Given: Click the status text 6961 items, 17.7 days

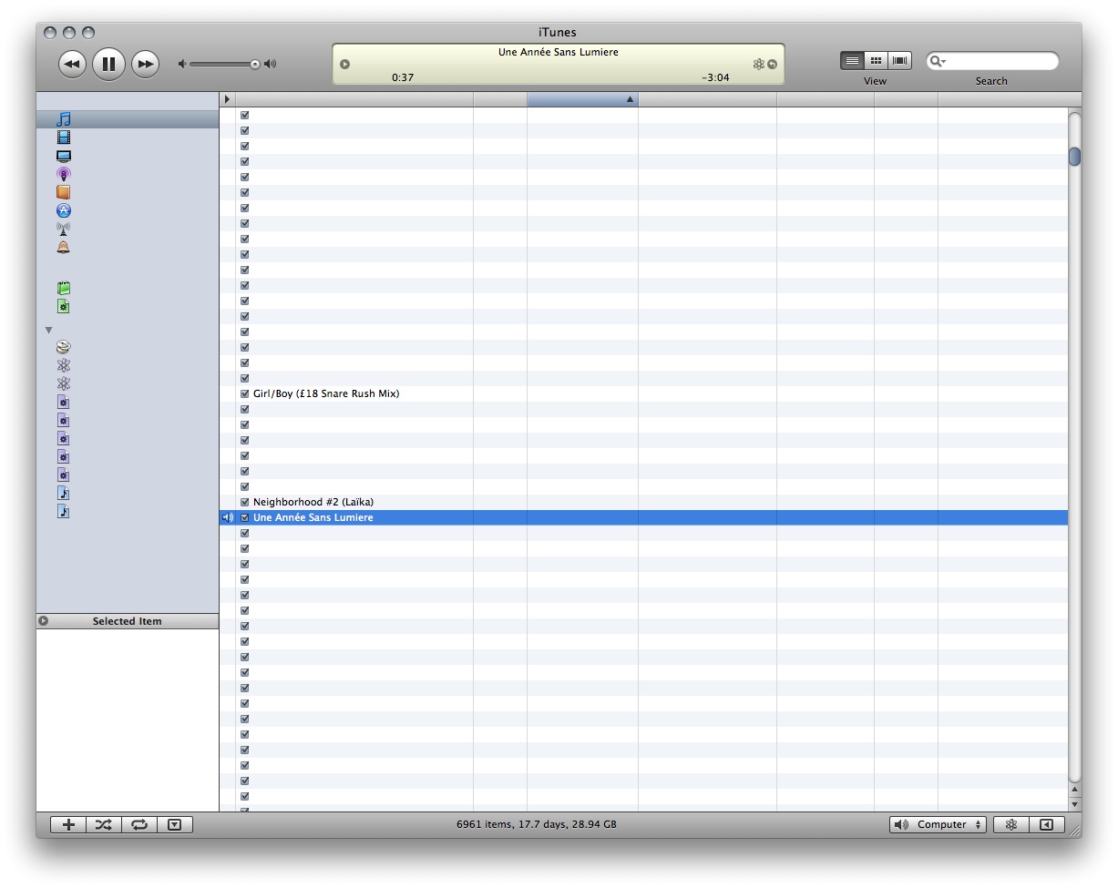Looking at the screenshot, I should [537, 824].
